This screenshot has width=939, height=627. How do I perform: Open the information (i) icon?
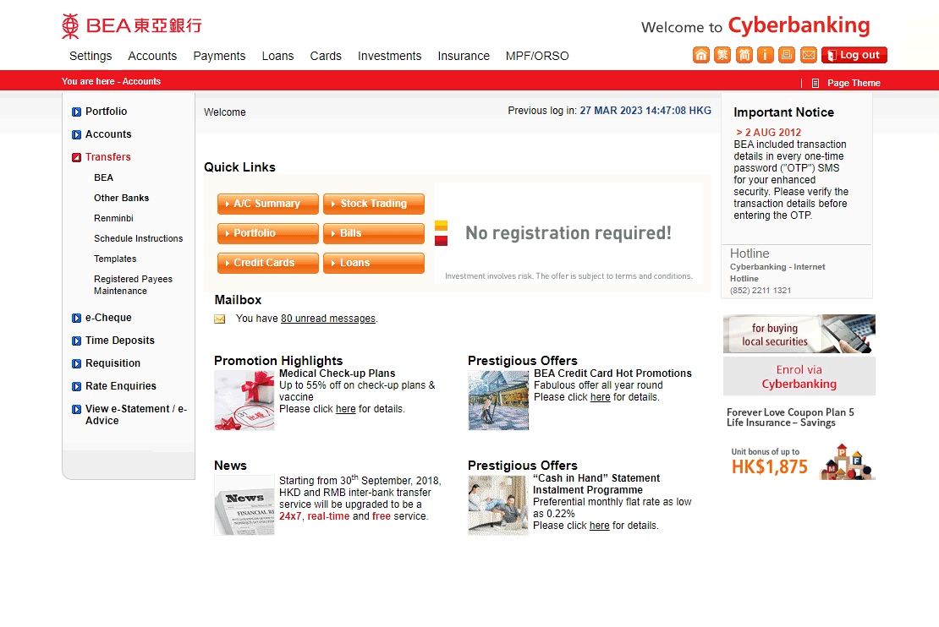point(766,55)
